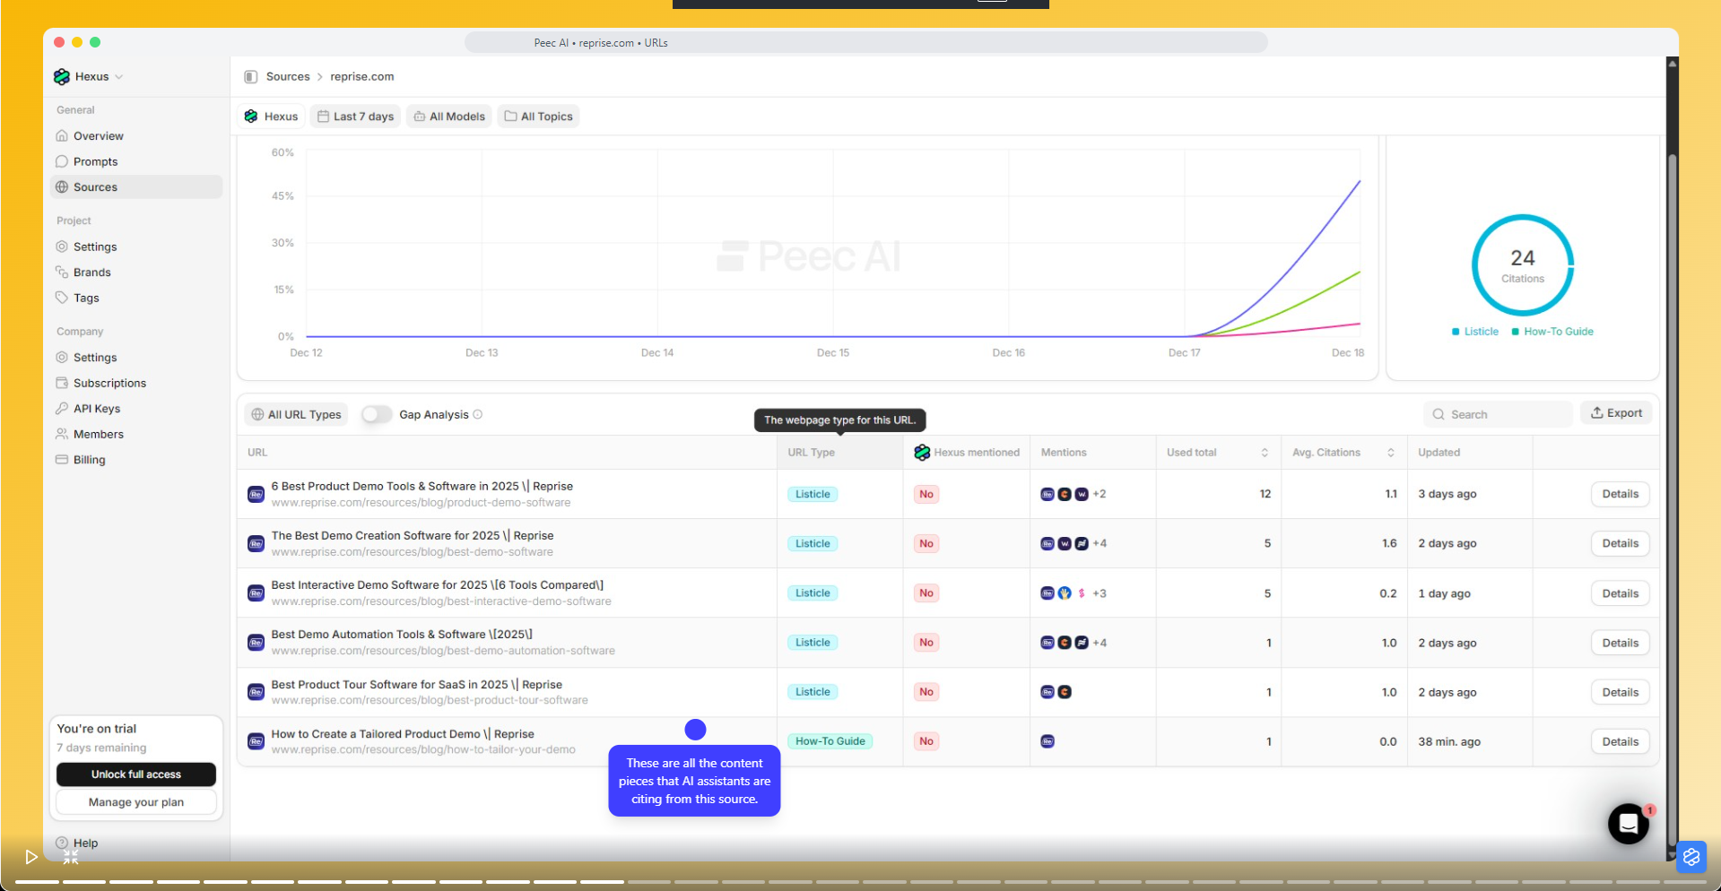Open Subscriptions page

(x=109, y=383)
